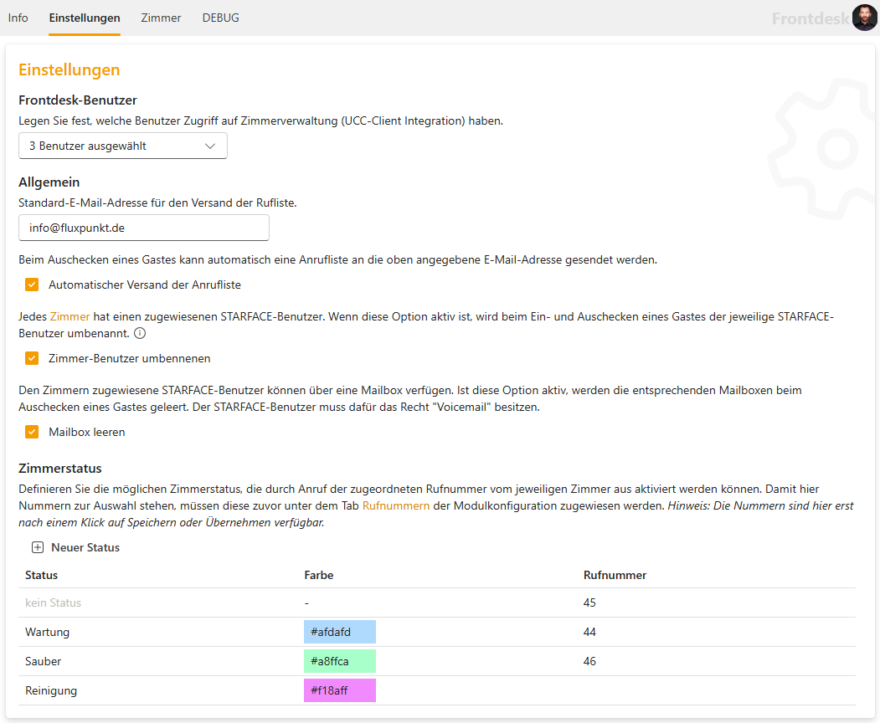
Task: Click the Status column header
Action: pos(42,575)
